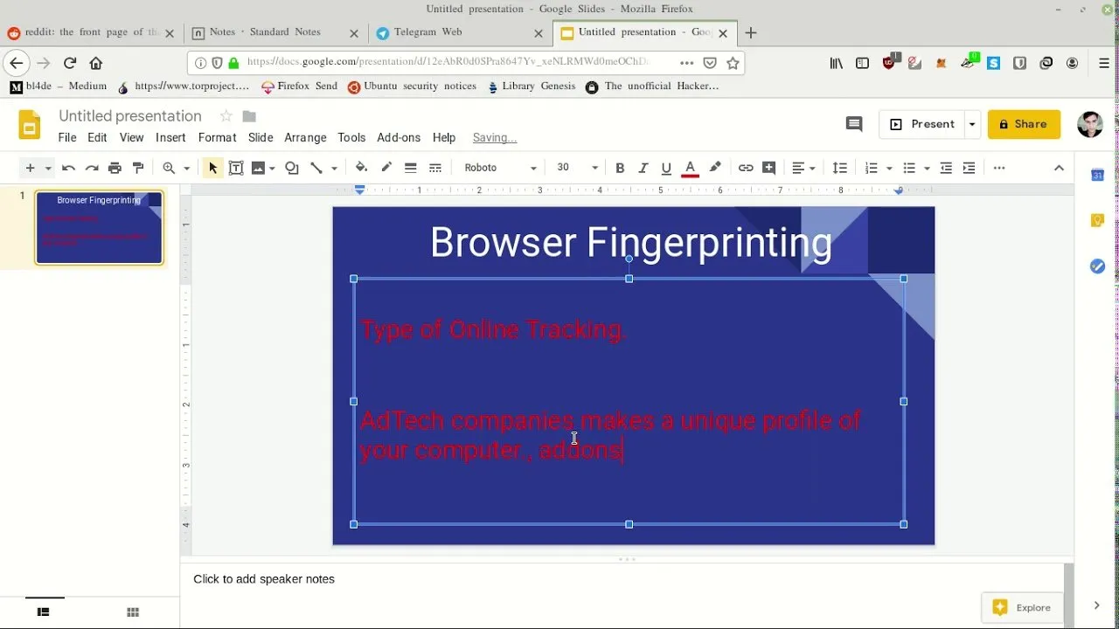Star the Untitled presentation
Screen dimensions: 1119x629
(226, 116)
